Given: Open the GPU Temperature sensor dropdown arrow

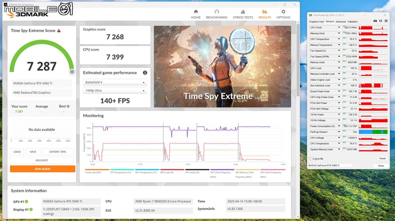Looking at the screenshot, I should (339, 39).
